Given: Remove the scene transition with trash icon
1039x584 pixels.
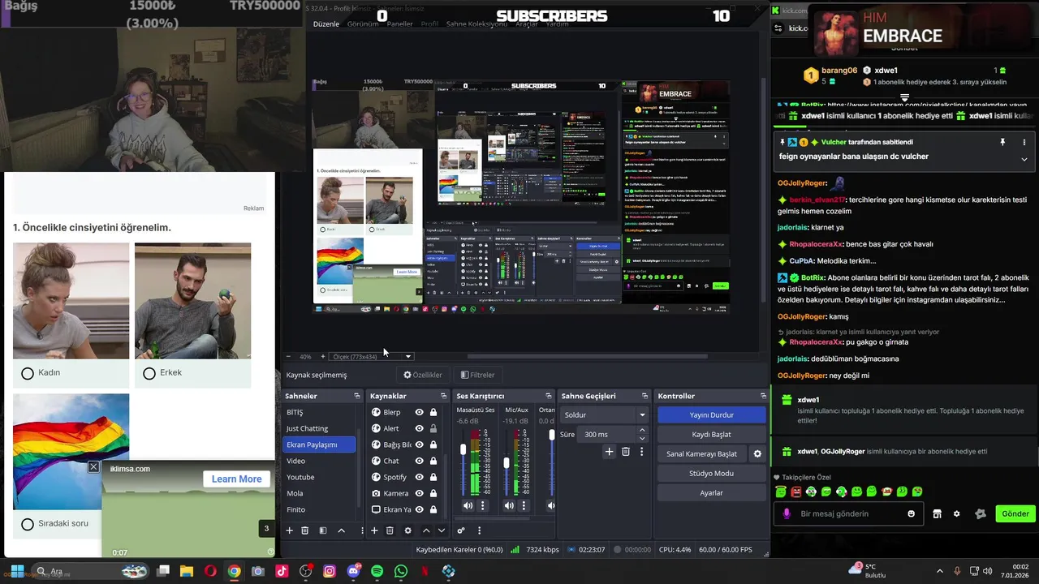Looking at the screenshot, I should point(625,452).
